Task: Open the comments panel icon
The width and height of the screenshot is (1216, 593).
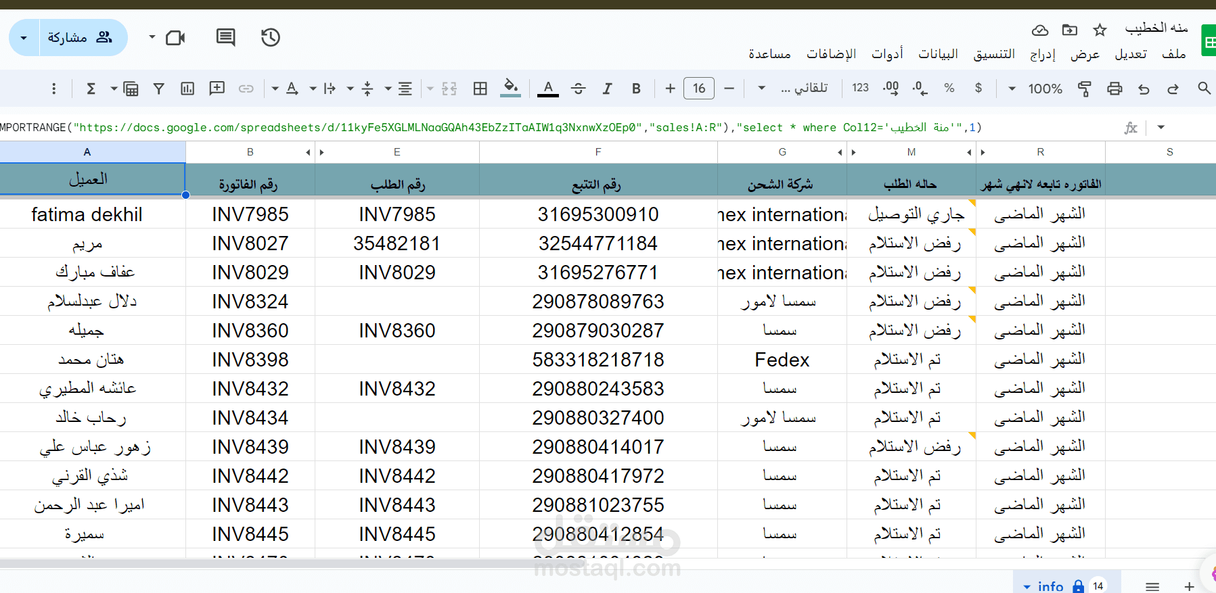Action: point(225,37)
